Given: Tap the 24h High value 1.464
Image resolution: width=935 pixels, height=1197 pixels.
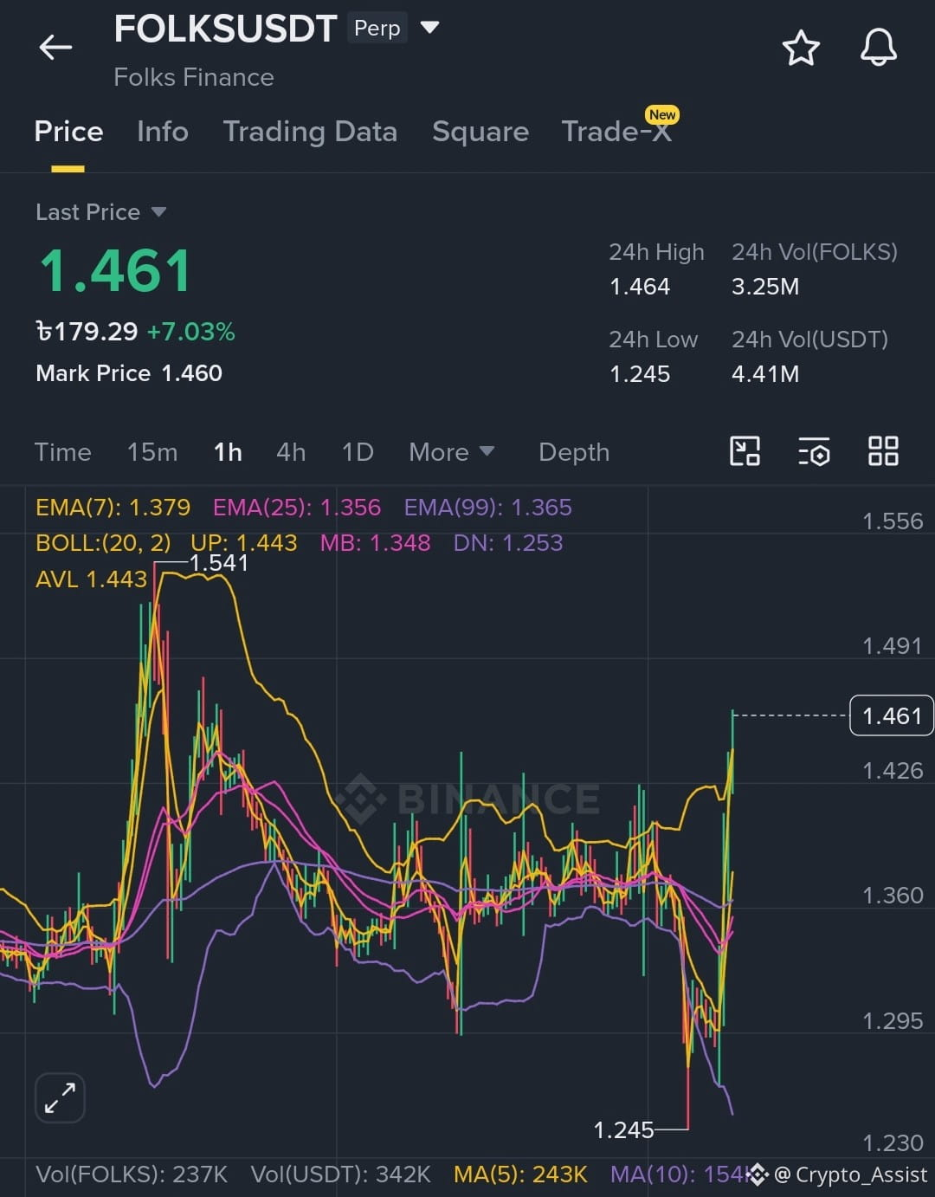Looking at the screenshot, I should (640, 287).
